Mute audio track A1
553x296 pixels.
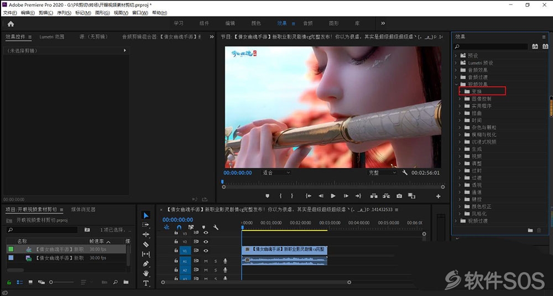tap(206, 261)
